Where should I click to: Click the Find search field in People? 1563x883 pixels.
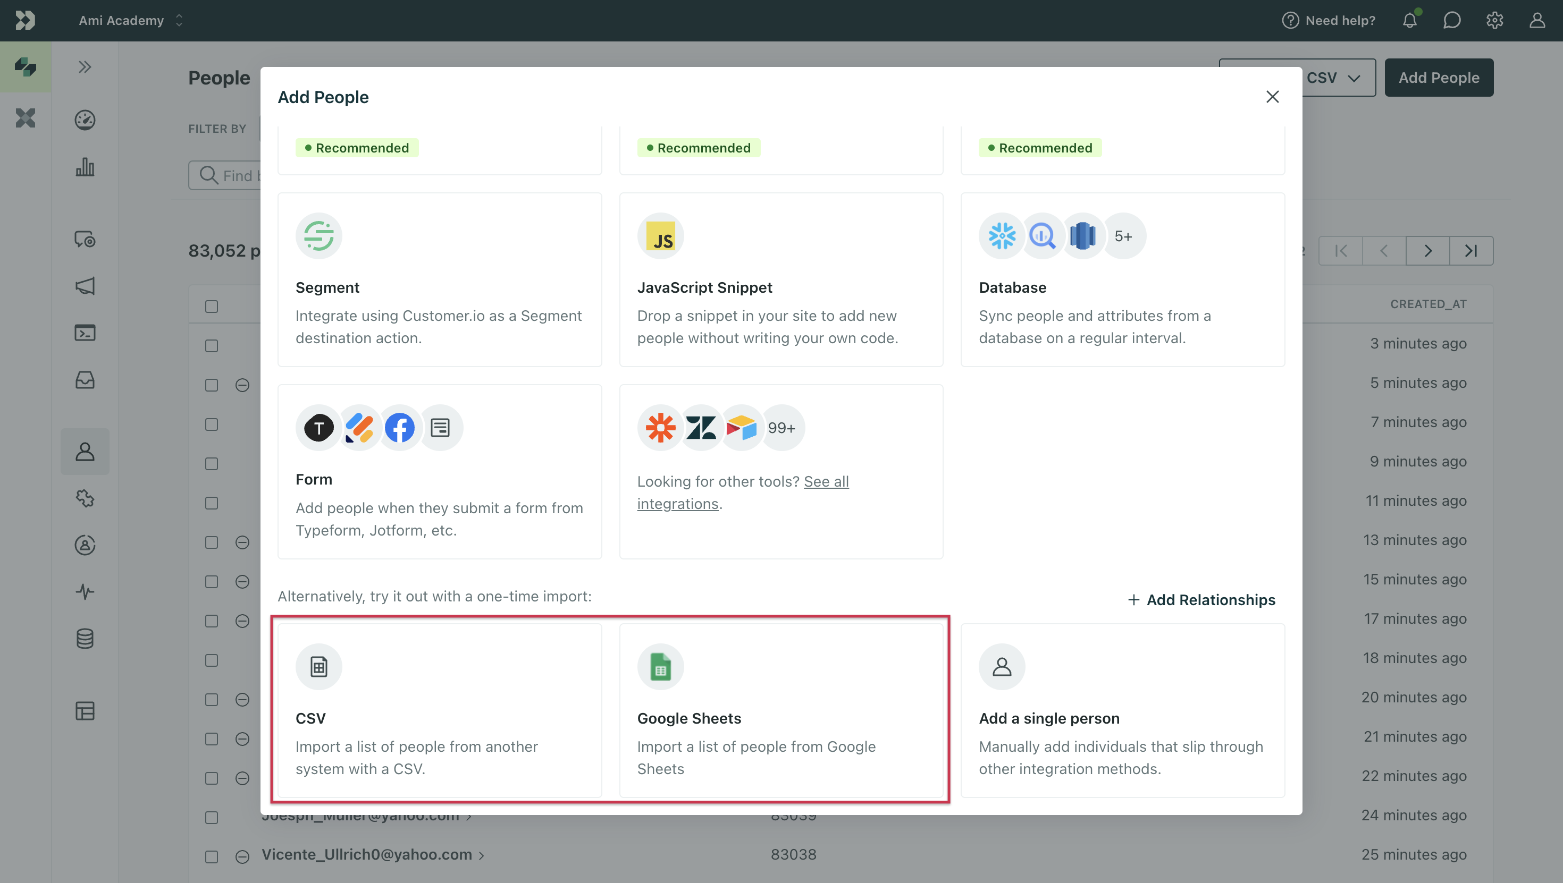225,175
